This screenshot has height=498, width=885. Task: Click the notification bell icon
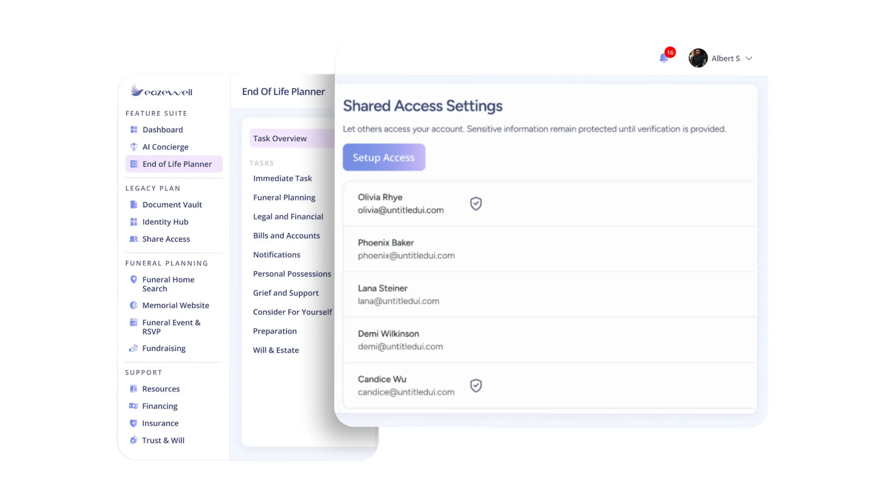point(663,58)
